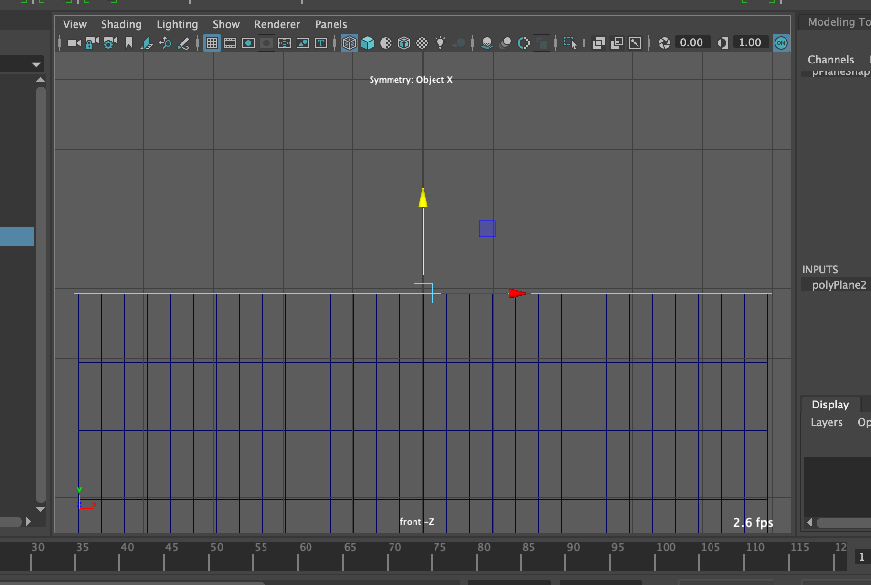Toggle Multisample Anti-aliasing icon
Viewport: 871px width, 585px height.
(524, 43)
